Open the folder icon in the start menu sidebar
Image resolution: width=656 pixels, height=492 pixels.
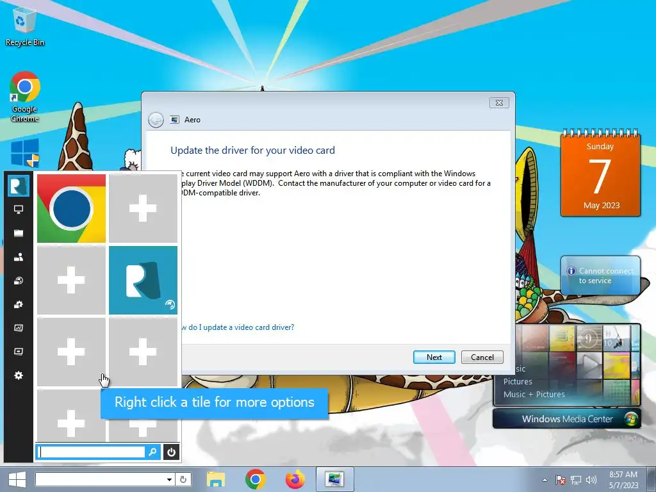click(19, 233)
